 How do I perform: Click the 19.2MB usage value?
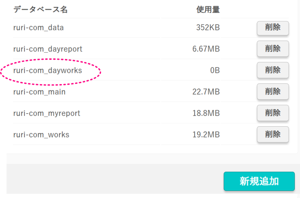206,135
